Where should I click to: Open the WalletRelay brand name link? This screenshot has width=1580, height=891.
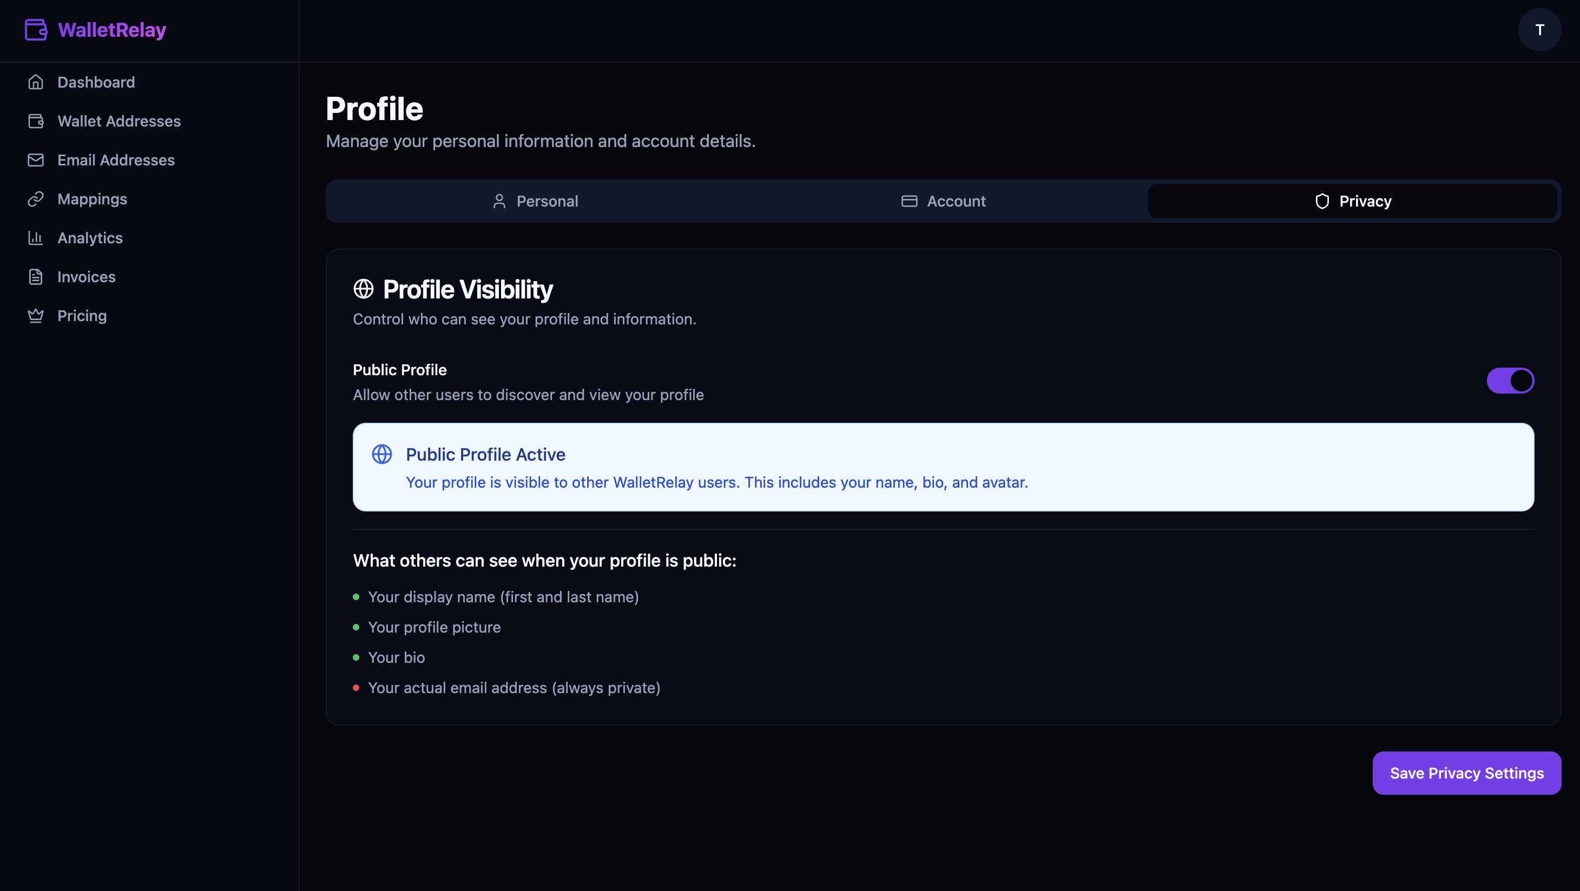[112, 29]
